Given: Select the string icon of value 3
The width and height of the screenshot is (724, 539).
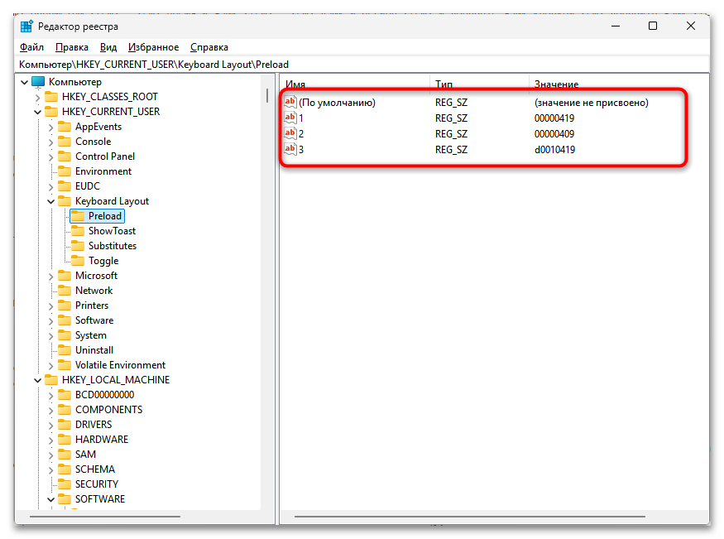Looking at the screenshot, I should 290,149.
